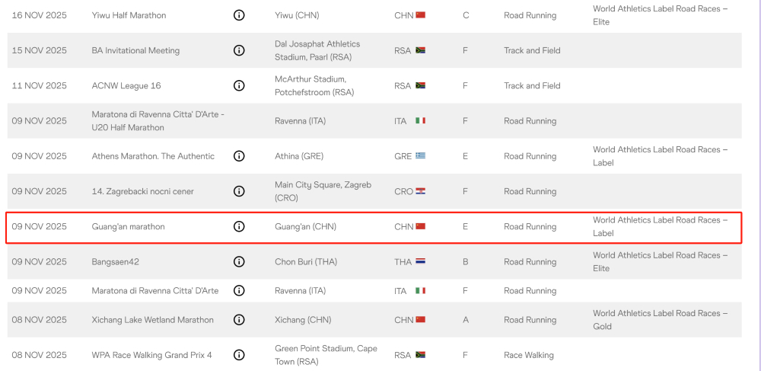This screenshot has width=761, height=371.
Task: Click the Croatia flag in Zagreb row
Action: click(421, 191)
